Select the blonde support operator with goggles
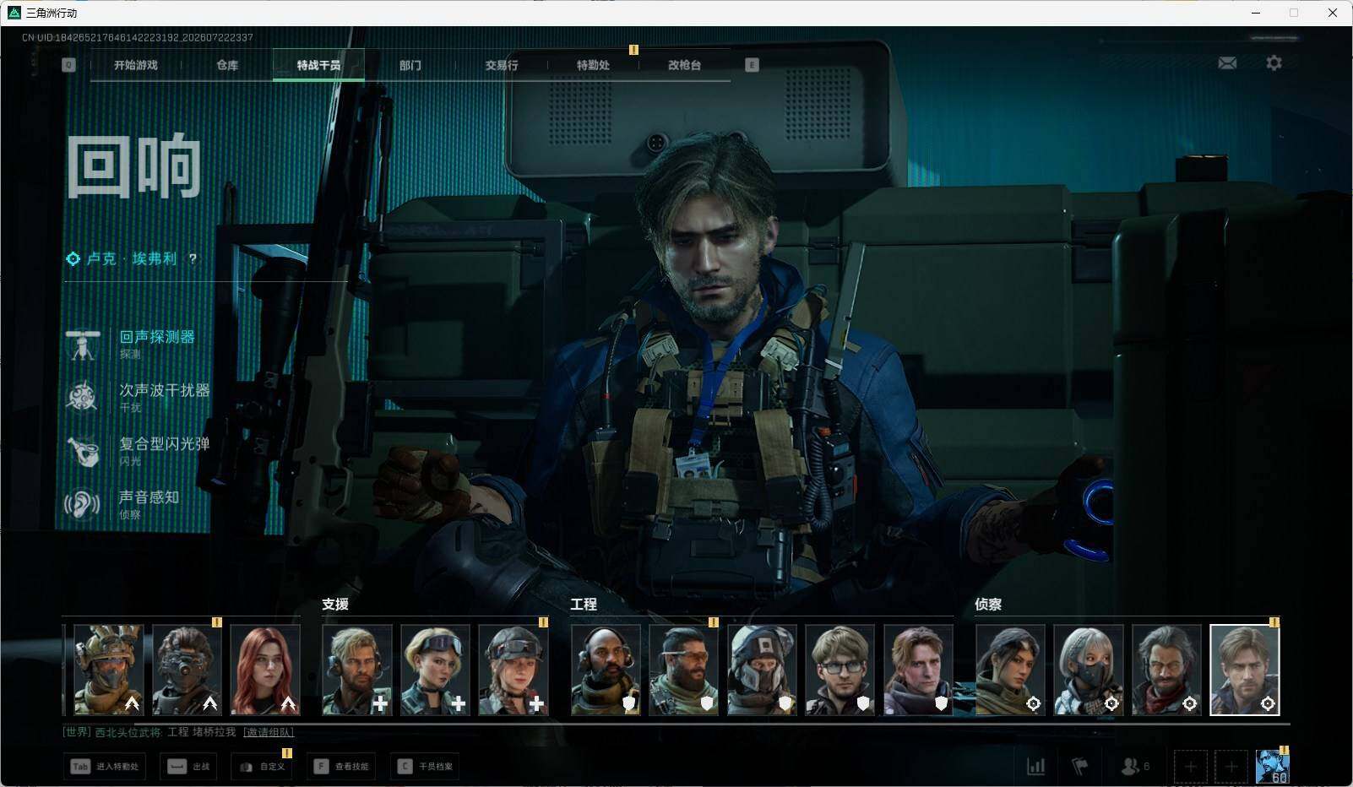 click(x=435, y=670)
